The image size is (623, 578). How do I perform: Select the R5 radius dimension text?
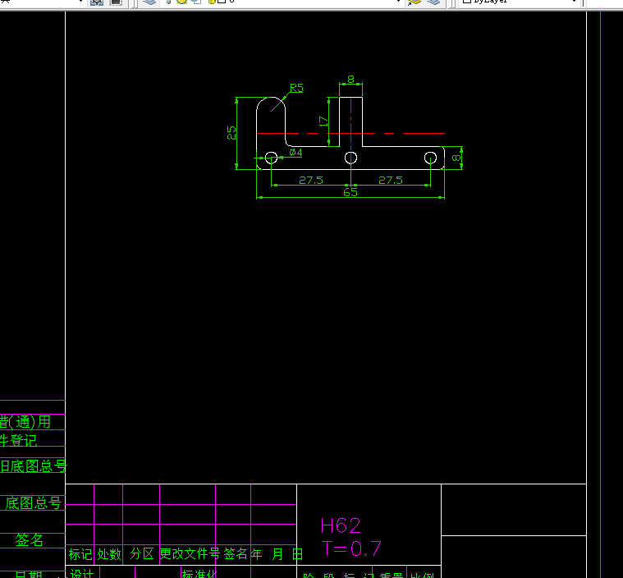(296, 88)
